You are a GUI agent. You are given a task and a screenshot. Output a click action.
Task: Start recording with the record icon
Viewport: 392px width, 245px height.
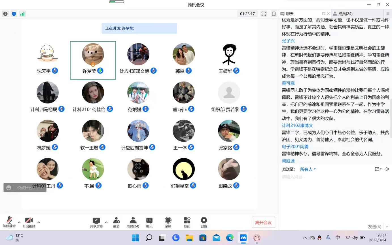tap(168, 221)
